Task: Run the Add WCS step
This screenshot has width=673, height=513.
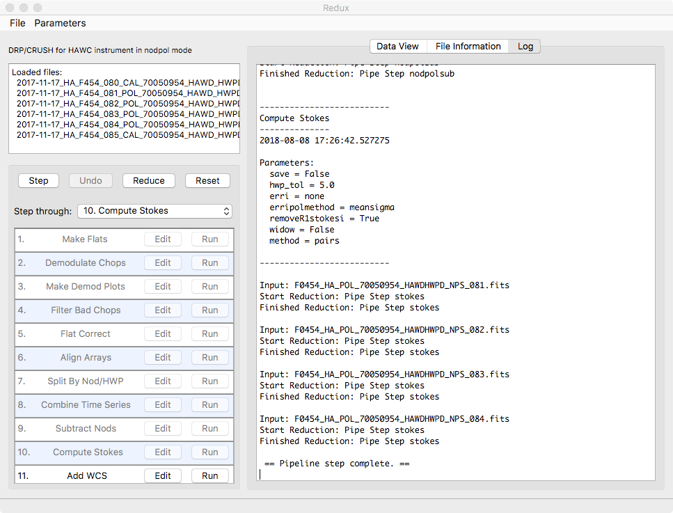Action: point(209,475)
